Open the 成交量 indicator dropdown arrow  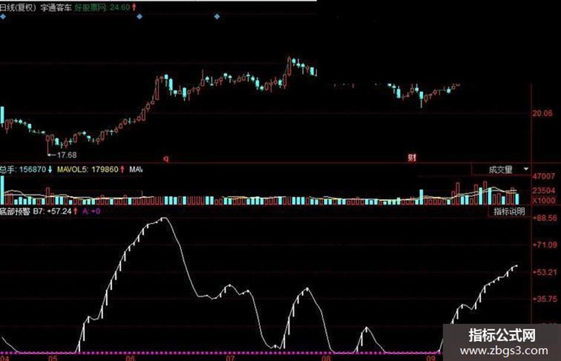click(x=526, y=169)
